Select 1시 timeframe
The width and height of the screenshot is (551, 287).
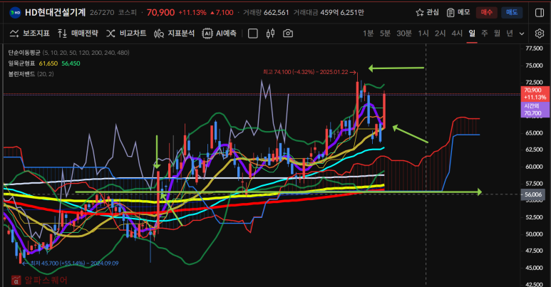pos(423,33)
